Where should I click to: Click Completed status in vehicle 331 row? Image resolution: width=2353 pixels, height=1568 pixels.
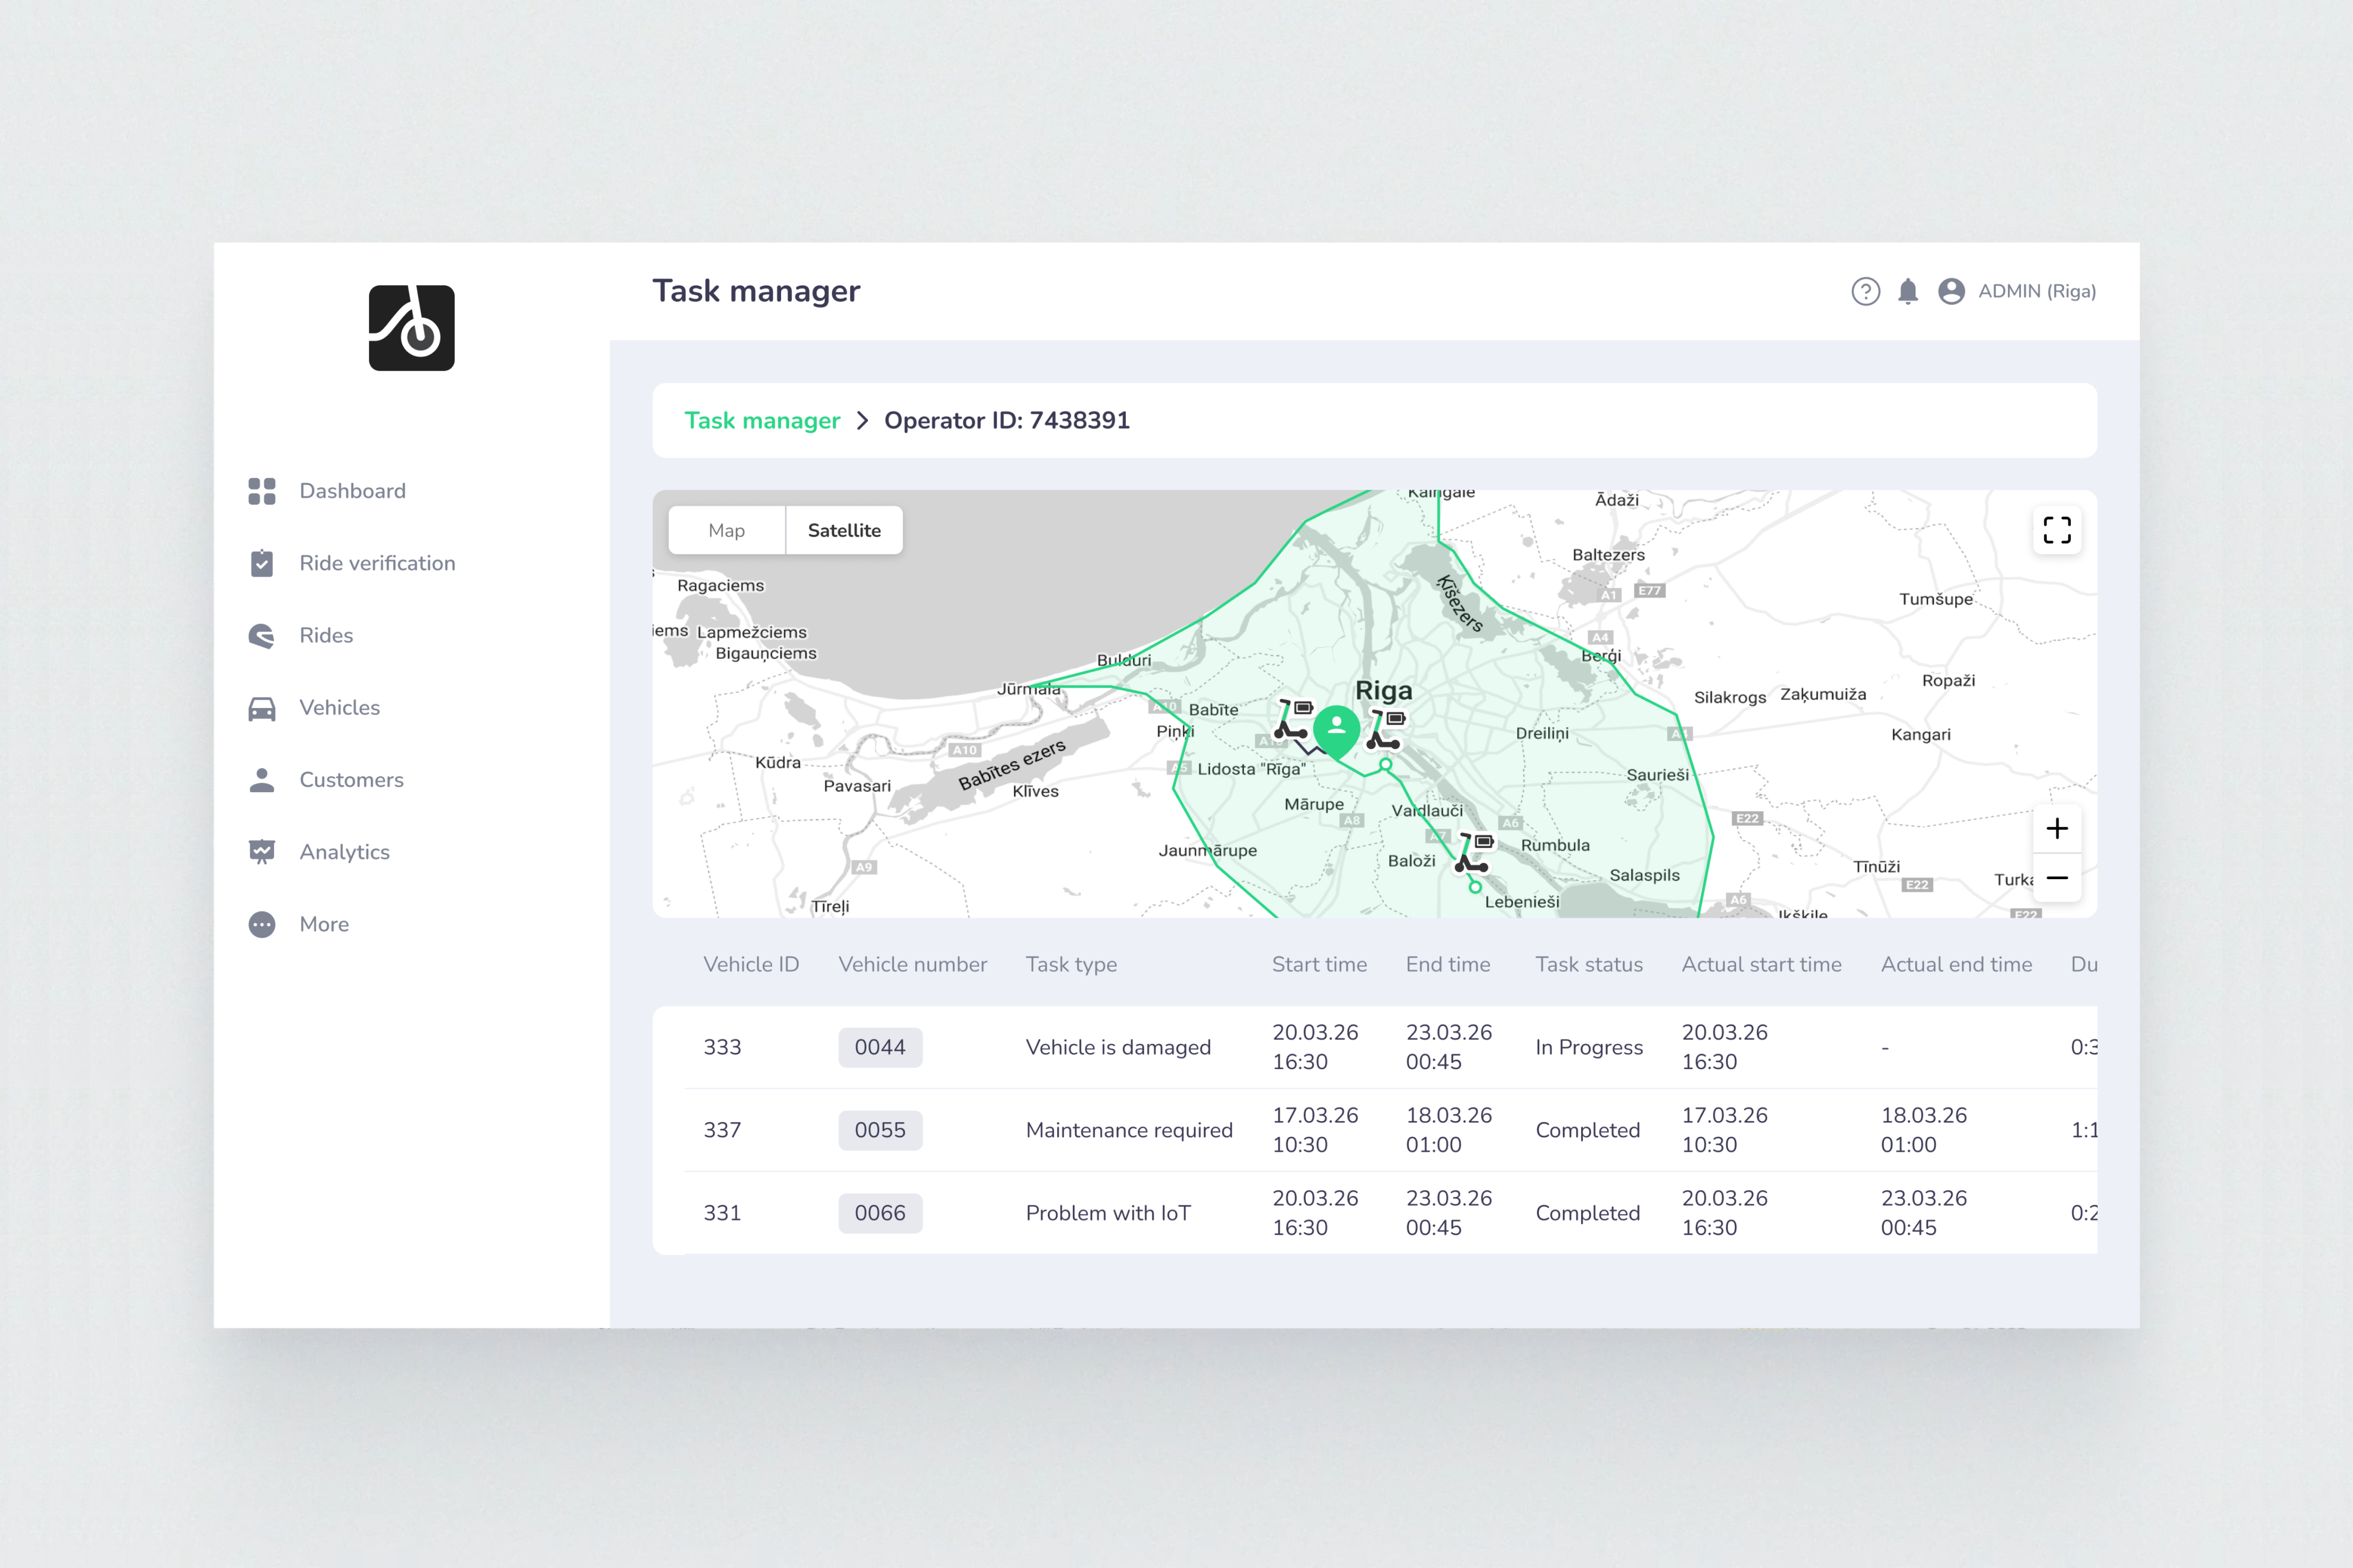[1588, 1213]
